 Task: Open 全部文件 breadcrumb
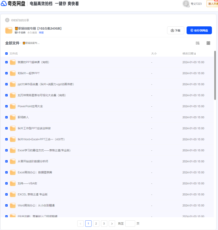click(x=12, y=43)
